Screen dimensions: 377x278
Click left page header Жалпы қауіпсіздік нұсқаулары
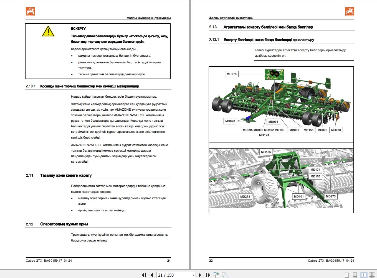pyautogui.click(x=149, y=18)
